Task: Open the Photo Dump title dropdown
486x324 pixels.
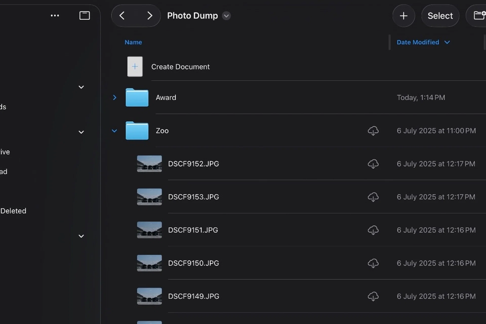Action: click(226, 16)
